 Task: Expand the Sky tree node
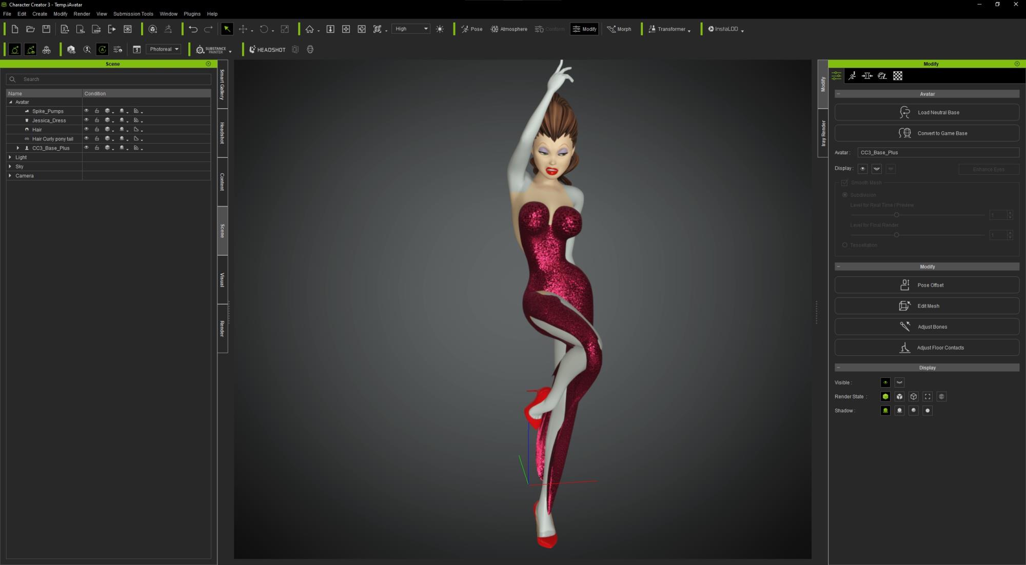click(10, 167)
